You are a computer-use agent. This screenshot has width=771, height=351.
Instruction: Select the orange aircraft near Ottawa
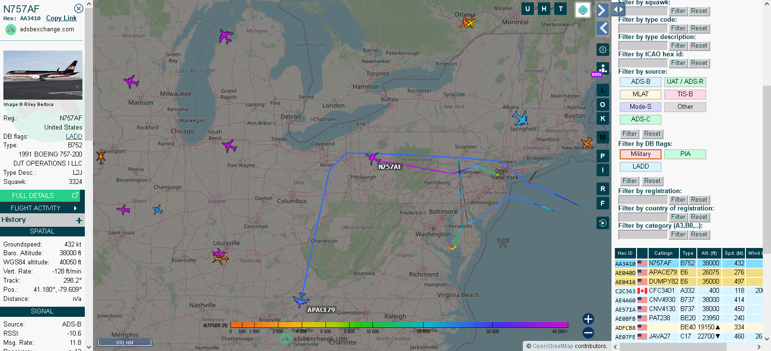point(465,22)
